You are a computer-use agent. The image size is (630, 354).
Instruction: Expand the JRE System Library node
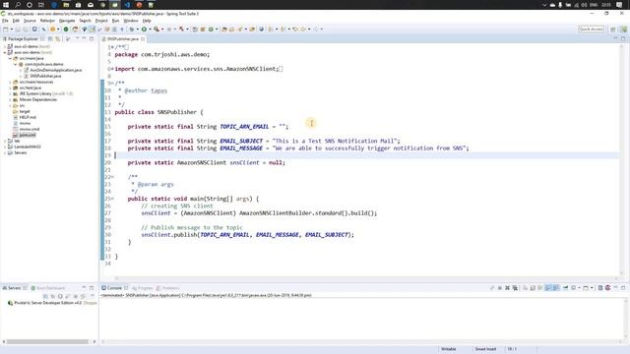[x=10, y=94]
